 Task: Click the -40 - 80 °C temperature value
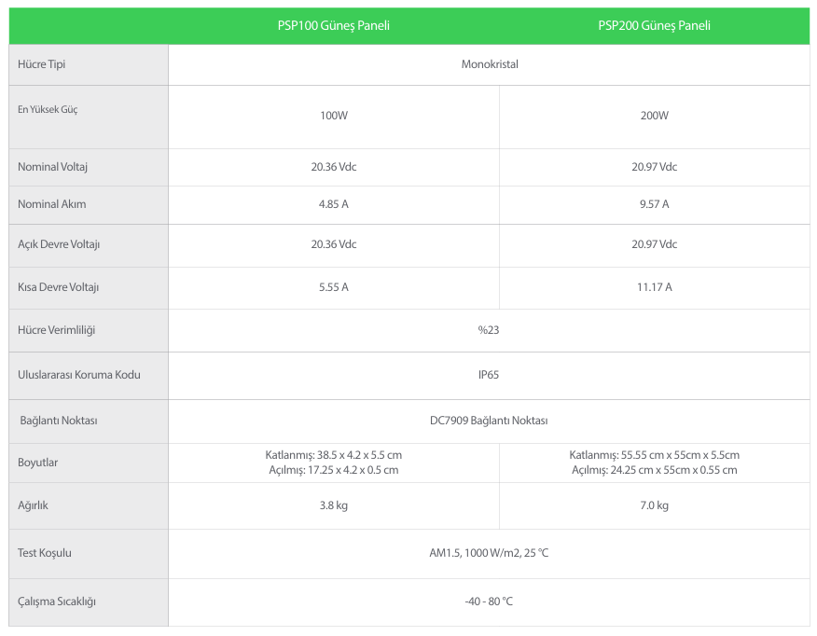point(489,601)
